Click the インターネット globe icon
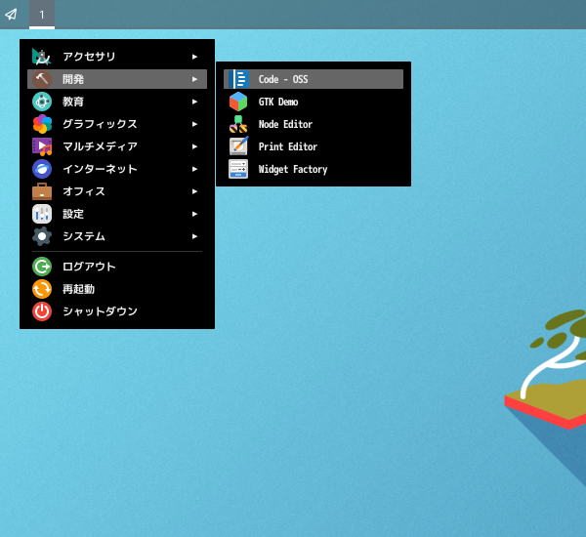586x537 pixels. click(42, 169)
